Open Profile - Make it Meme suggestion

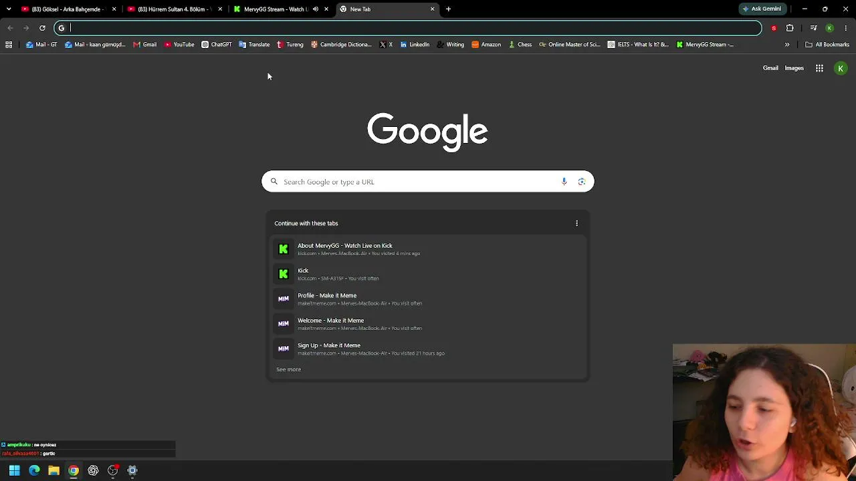(428, 299)
